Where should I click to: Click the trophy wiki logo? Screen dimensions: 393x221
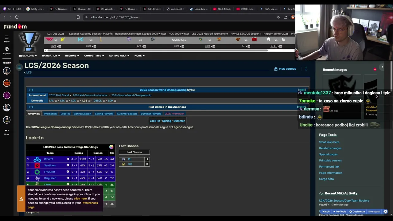pos(29,42)
